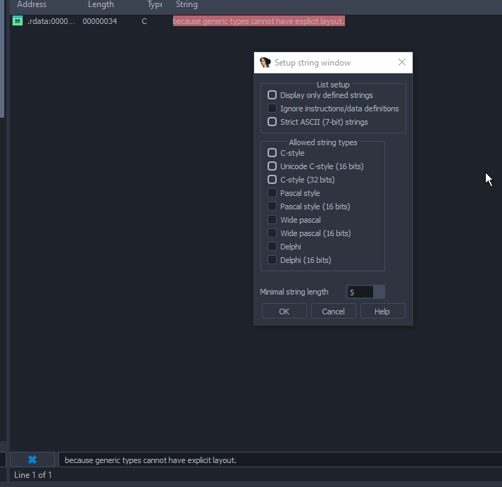The height and width of the screenshot is (487, 502).
Task: Click the filter text box at the bottom
Action: pyautogui.click(x=280, y=460)
